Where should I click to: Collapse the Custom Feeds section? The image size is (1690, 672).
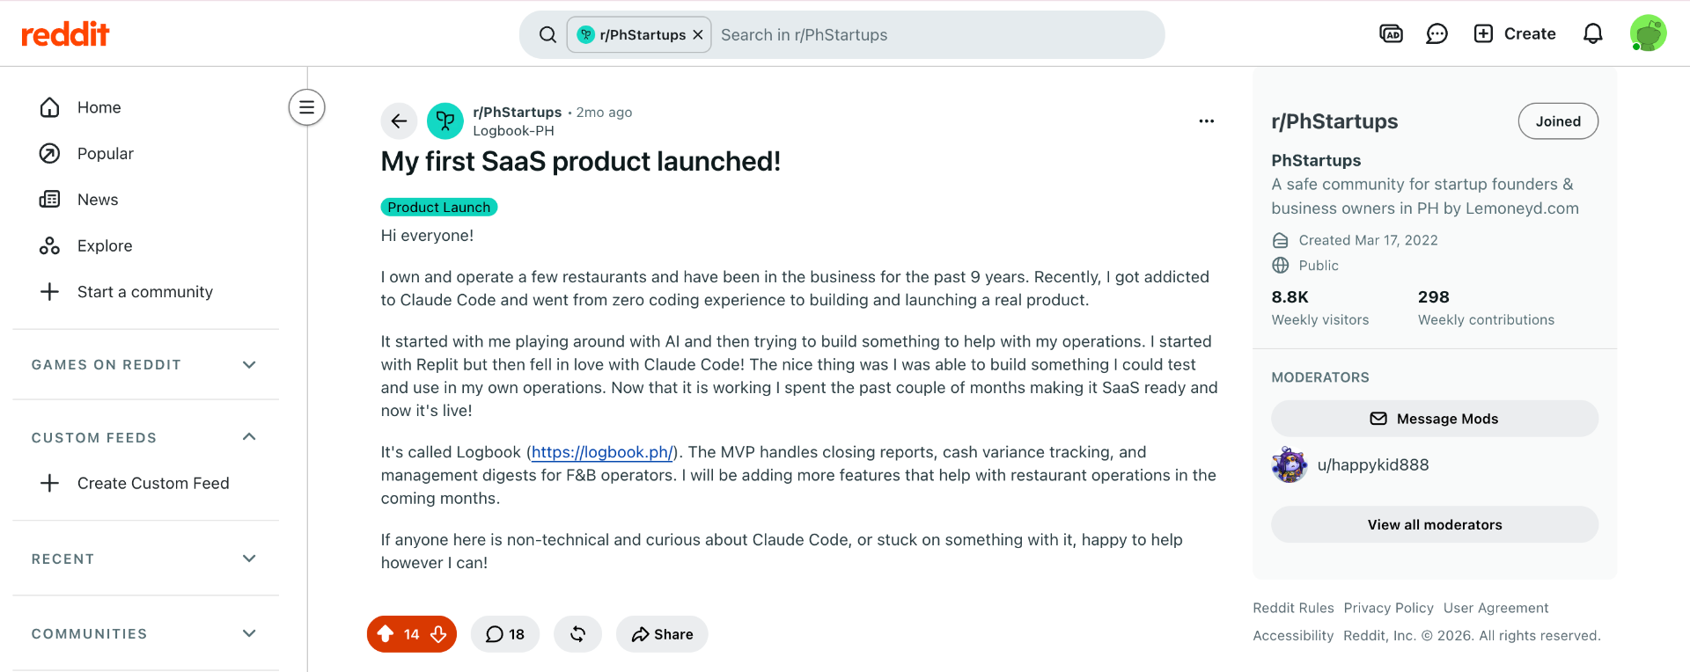pos(146,438)
